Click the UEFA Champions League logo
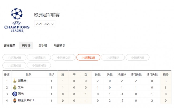This screenshot has height=108, width=174. click(x=17, y=20)
